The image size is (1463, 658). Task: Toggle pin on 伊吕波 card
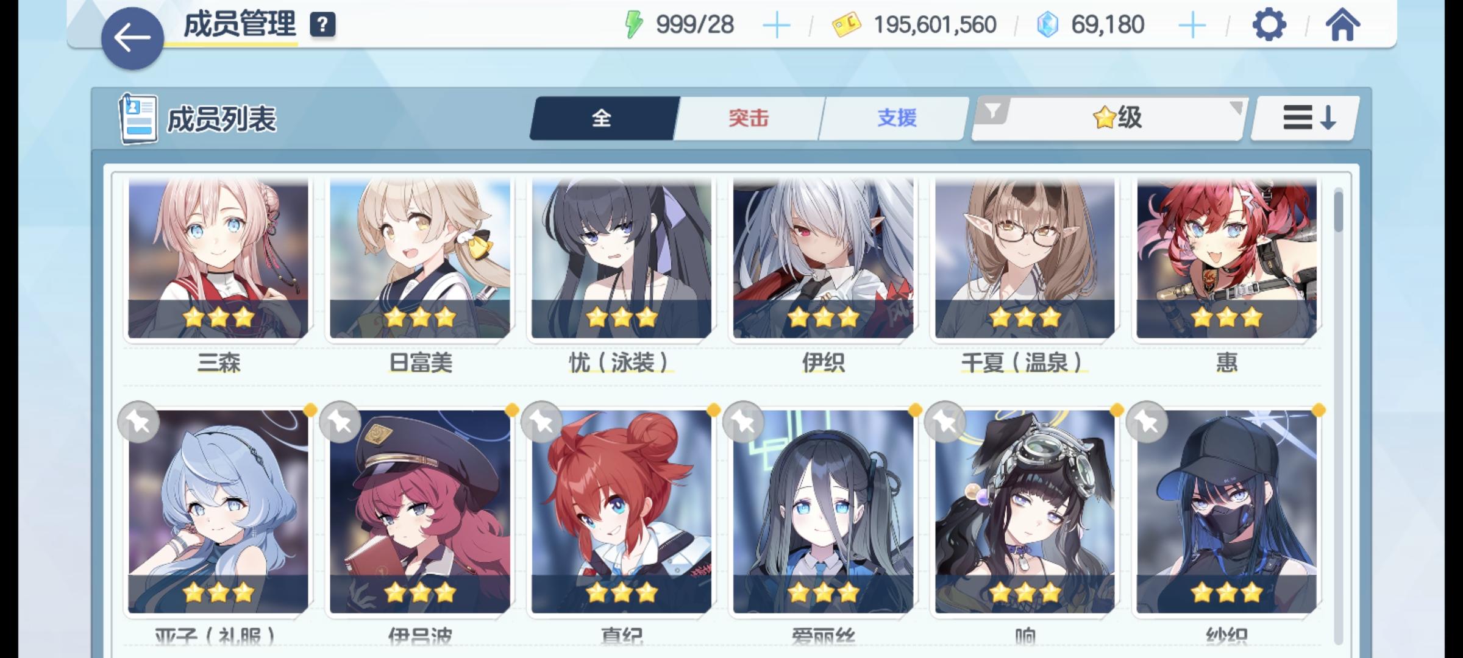click(341, 422)
